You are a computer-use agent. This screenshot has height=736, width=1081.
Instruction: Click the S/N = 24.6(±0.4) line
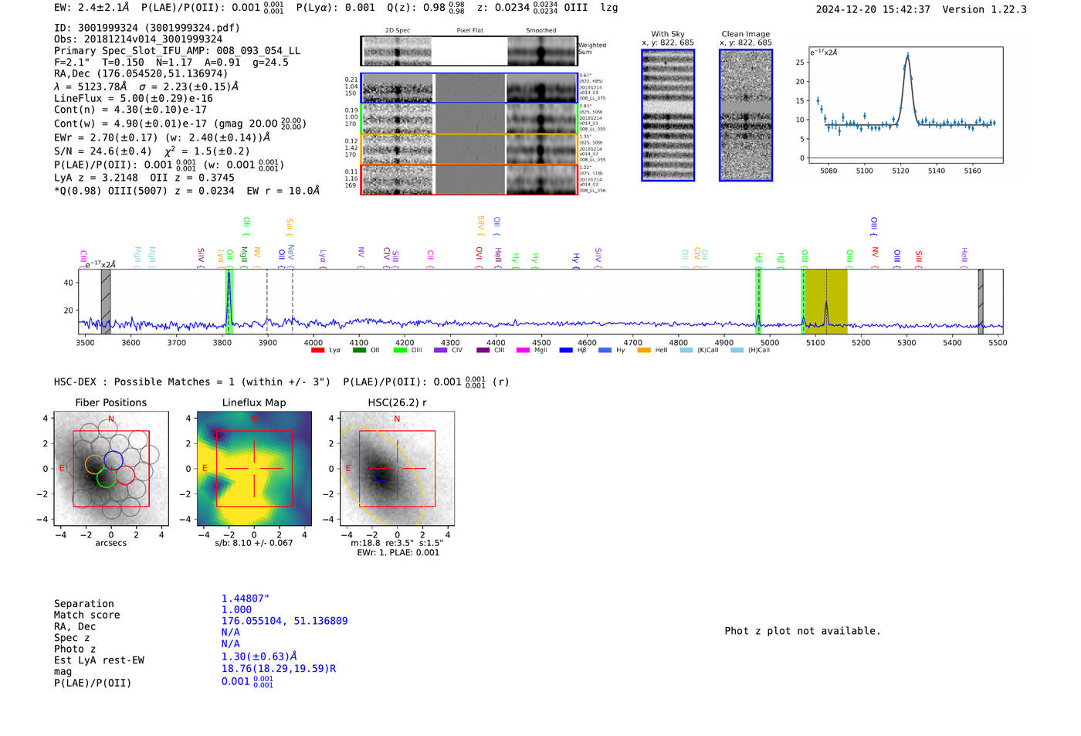click(x=152, y=151)
